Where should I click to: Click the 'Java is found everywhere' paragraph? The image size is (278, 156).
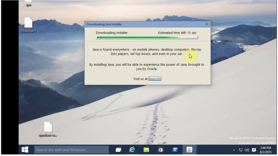tap(147, 52)
